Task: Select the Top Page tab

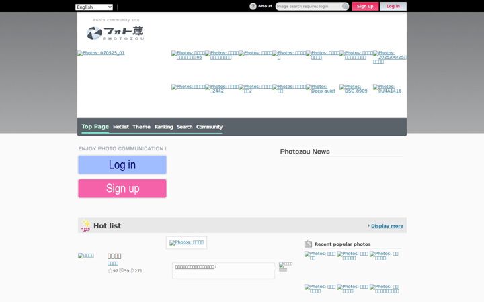Action: [95, 127]
